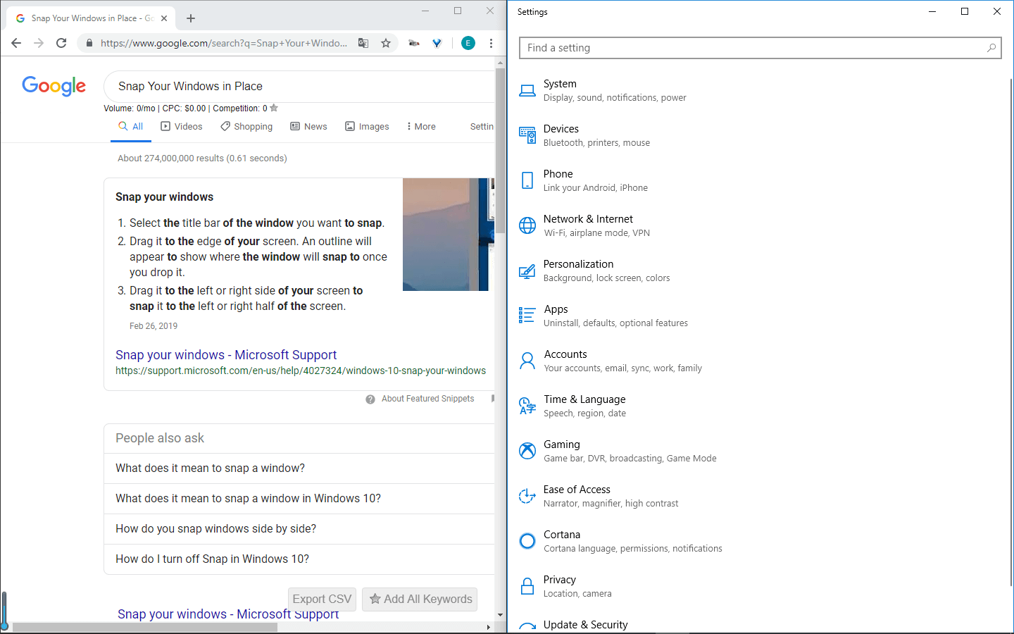Screen dimensions: 1014x634
Task: Click the Google Translate icon in the address bar
Action: point(363,43)
